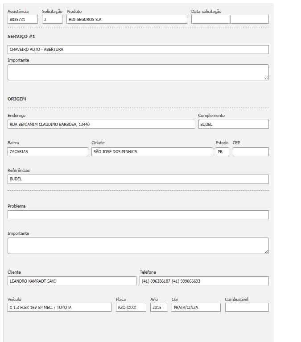This screenshot has height=342, width=301.
Task: Click the empty Combustível field
Action: [247, 307]
